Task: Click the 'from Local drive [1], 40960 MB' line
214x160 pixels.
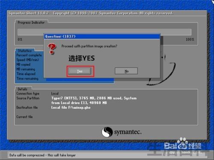Action: coord(79,103)
